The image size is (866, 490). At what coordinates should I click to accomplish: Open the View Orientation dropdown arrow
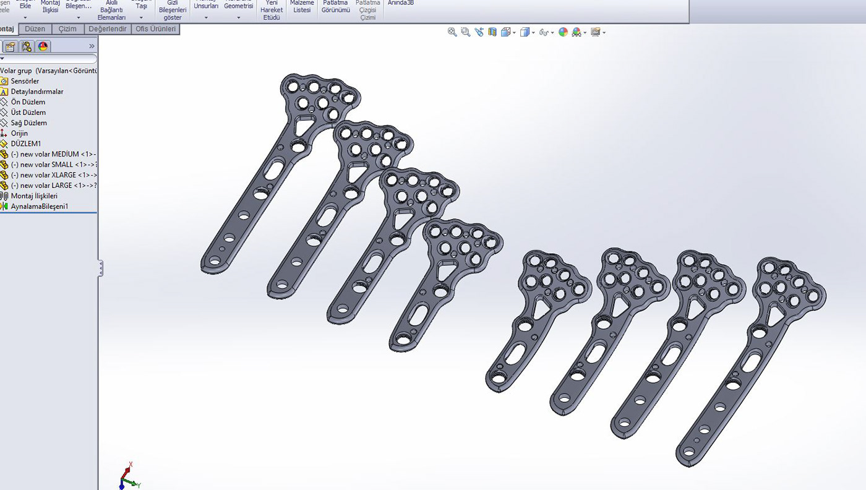(x=513, y=33)
